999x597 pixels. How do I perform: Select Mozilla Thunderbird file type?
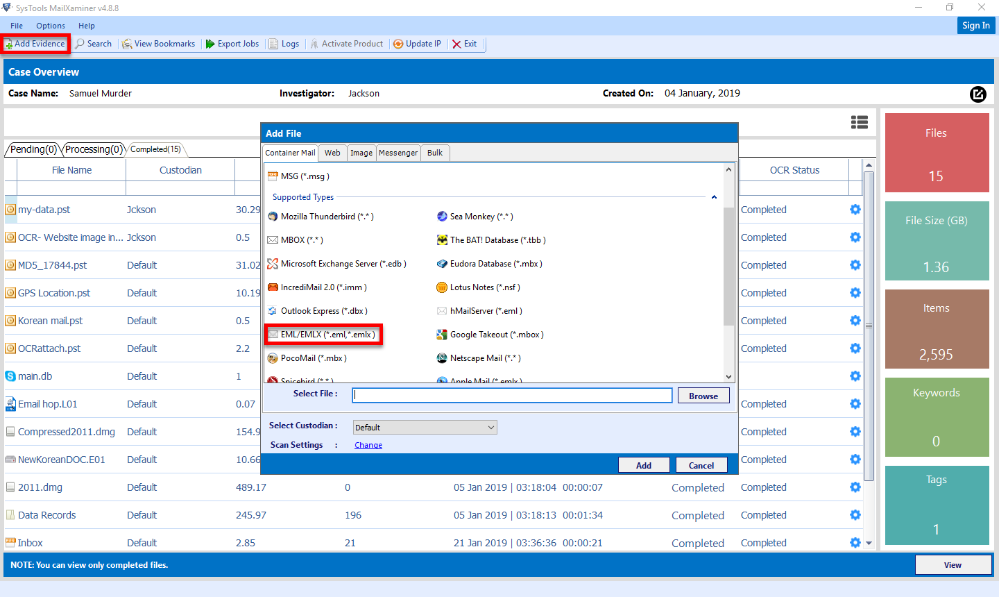321,217
